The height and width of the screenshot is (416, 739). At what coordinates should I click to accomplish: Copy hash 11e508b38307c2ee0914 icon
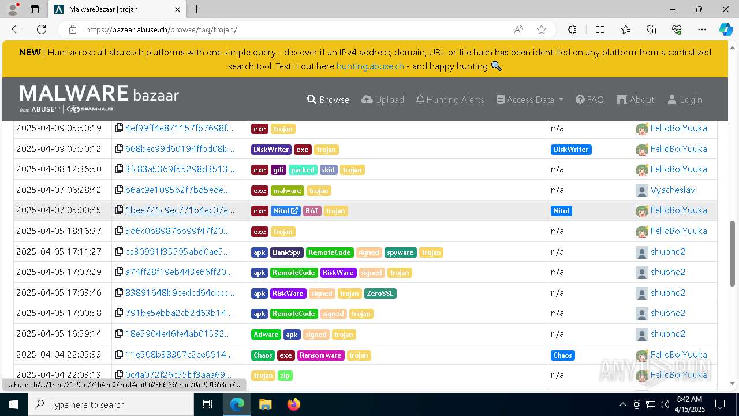tap(118, 354)
